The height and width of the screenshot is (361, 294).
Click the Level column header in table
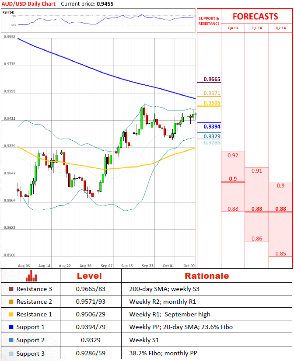(89, 276)
